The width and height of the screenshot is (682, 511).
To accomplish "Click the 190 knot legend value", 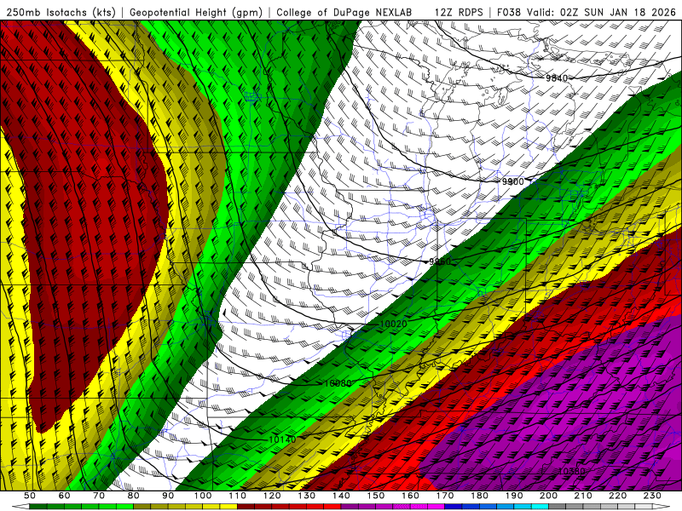I will pyautogui.click(x=514, y=496).
